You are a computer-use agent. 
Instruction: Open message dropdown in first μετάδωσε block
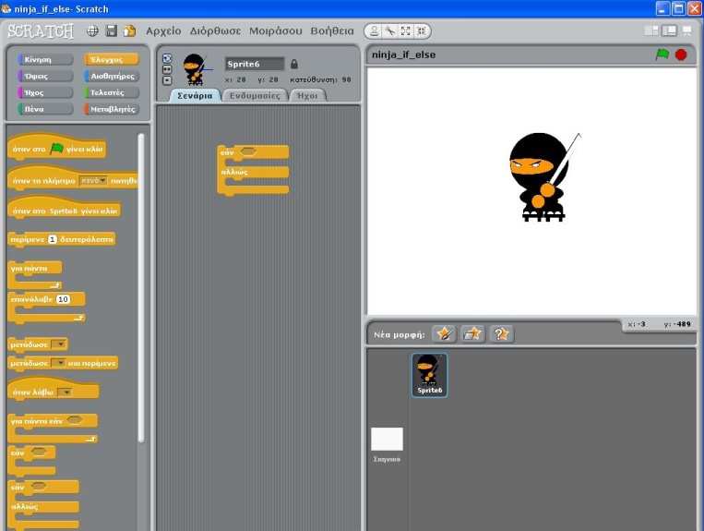click(59, 344)
